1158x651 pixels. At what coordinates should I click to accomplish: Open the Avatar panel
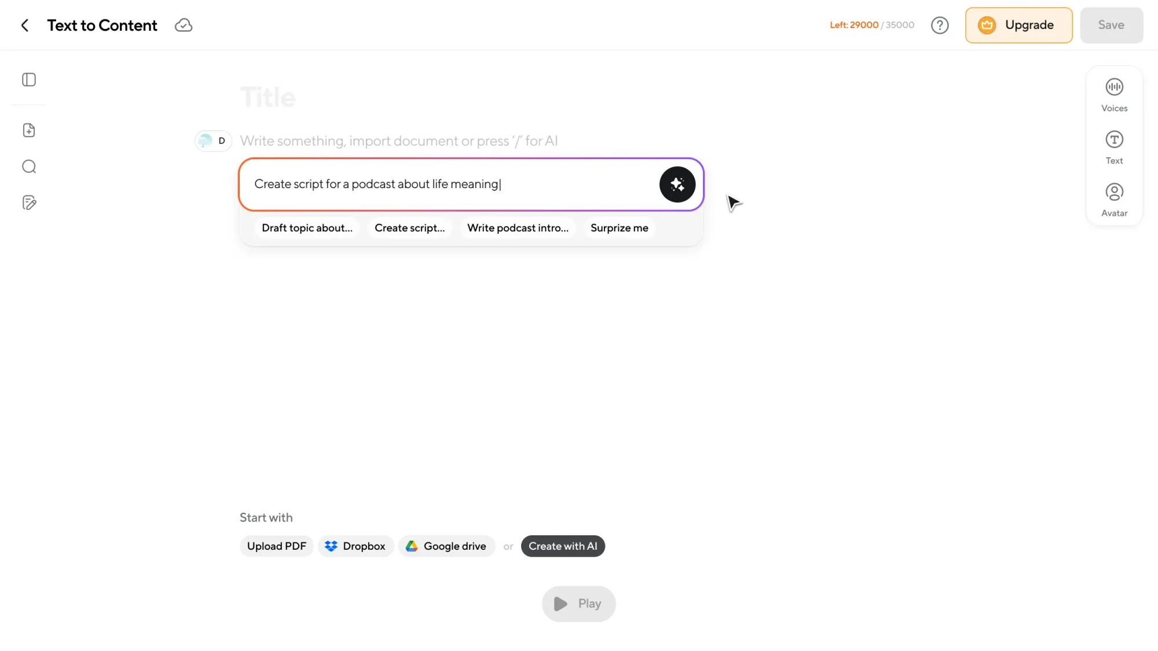(x=1114, y=200)
